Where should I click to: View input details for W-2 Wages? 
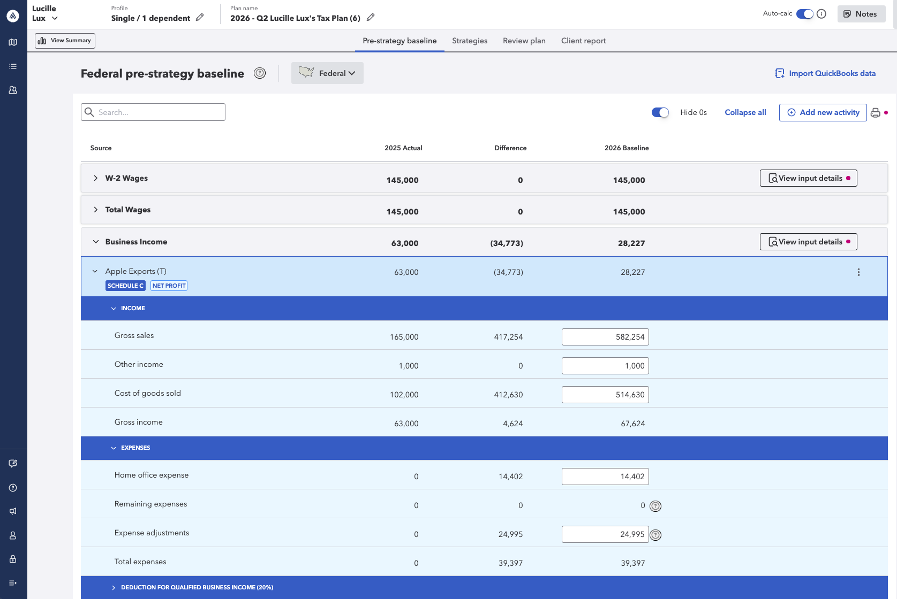pyautogui.click(x=808, y=178)
